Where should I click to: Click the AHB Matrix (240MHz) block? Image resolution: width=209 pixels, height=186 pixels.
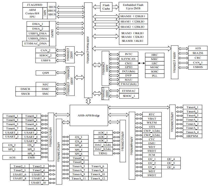pos(88,50)
